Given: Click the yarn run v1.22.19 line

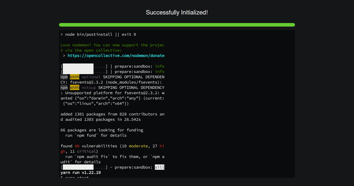Looking at the screenshot, I should (81, 172).
